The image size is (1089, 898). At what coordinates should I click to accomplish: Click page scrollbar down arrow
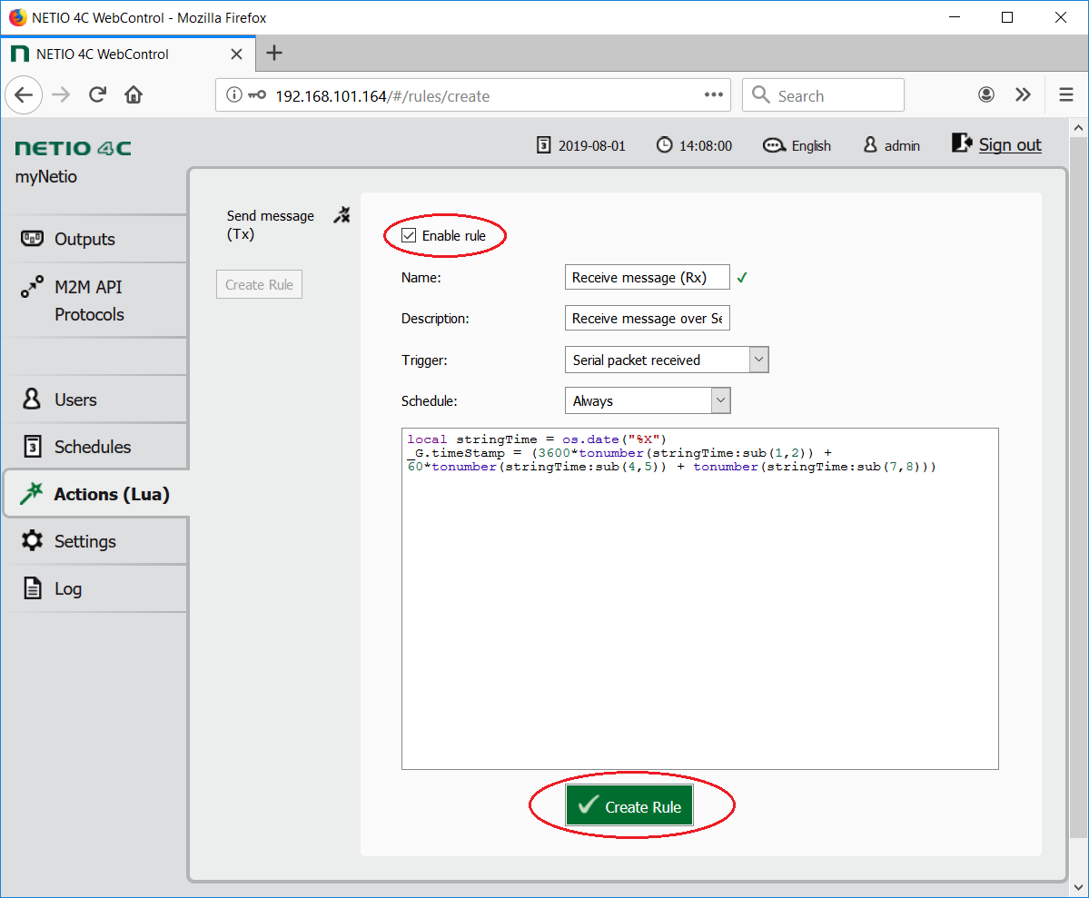pos(1078,887)
